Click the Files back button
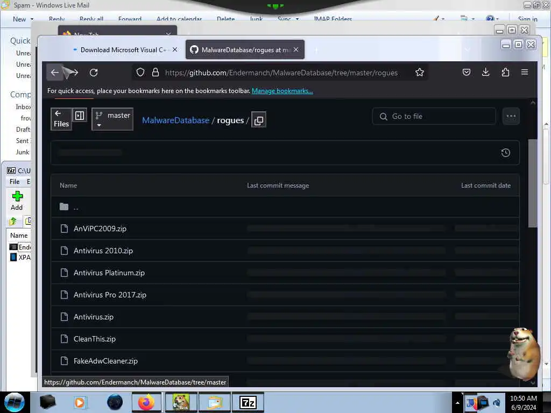The height and width of the screenshot is (413, 551). click(x=61, y=119)
